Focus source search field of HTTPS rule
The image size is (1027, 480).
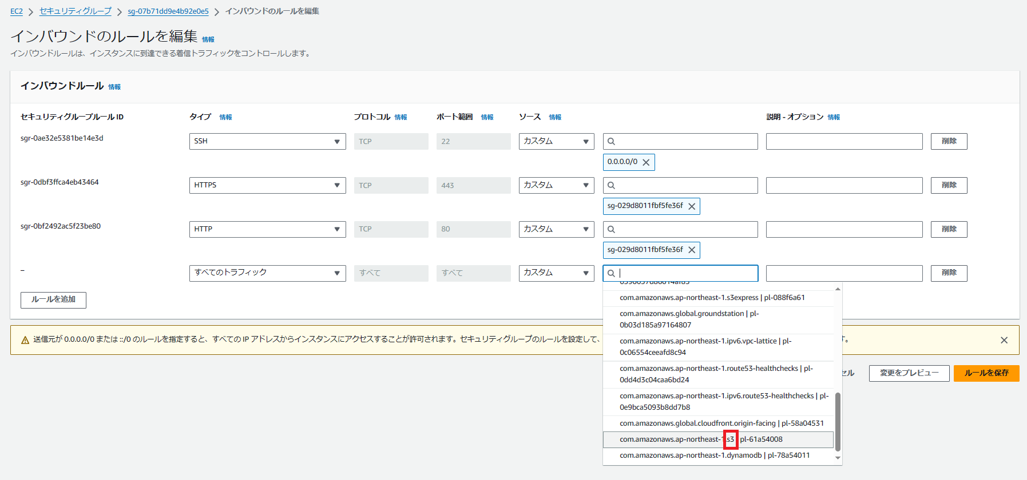pos(680,185)
